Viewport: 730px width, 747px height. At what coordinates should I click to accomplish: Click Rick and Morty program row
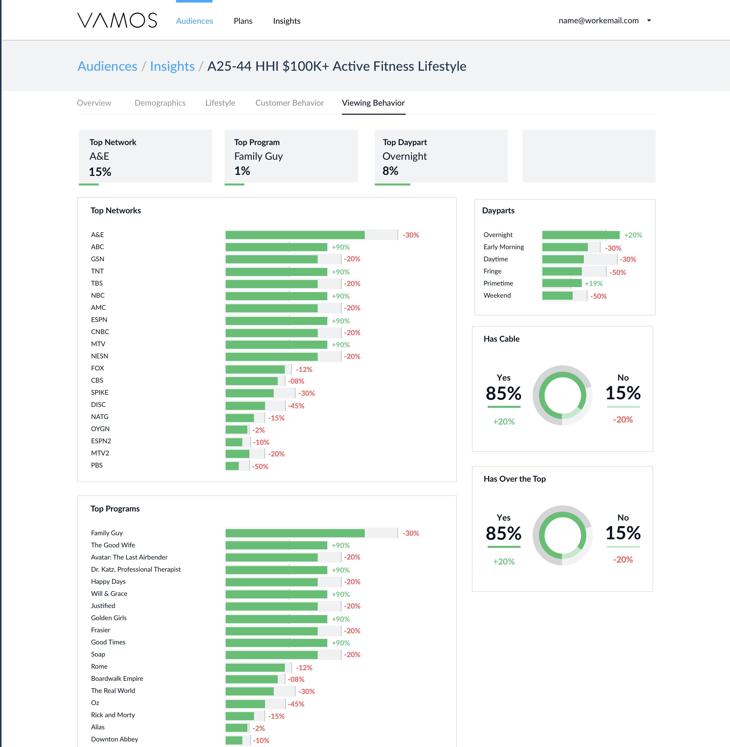pyautogui.click(x=113, y=715)
